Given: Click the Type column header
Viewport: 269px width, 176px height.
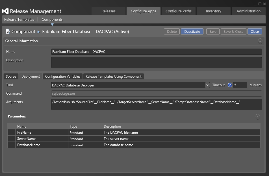Looking at the screenshot, I should pos(85,127).
